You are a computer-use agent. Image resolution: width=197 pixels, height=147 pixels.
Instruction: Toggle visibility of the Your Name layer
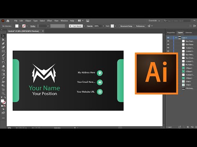pos(168,45)
